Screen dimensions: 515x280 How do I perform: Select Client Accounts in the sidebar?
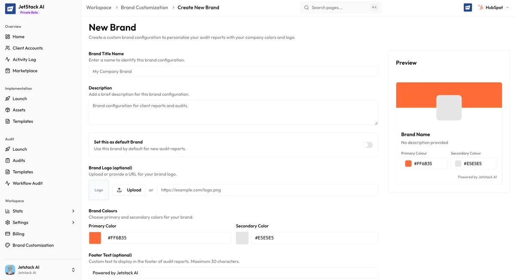[27, 48]
